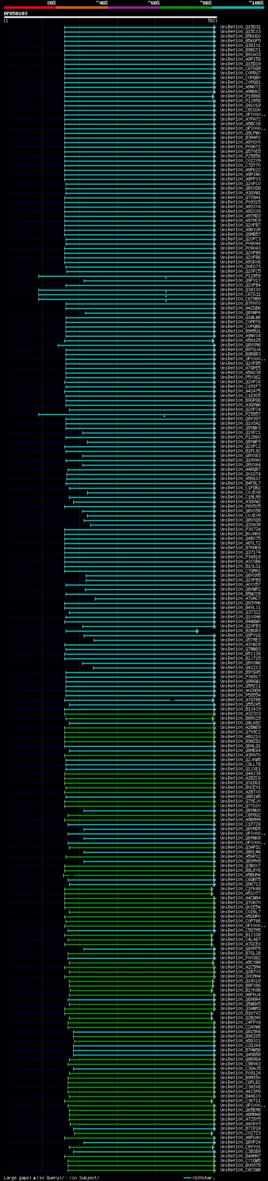The width and height of the screenshot is (268, 1181).
Task: Click the label UniRef100_P19866
Action: [x=240, y=96]
